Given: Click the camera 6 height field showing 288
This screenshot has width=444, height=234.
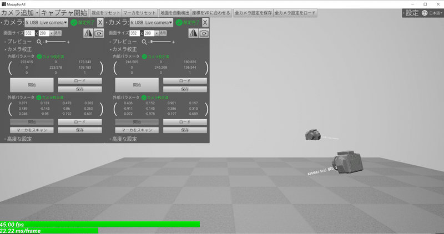Looking at the screenshot, I should [149, 33].
